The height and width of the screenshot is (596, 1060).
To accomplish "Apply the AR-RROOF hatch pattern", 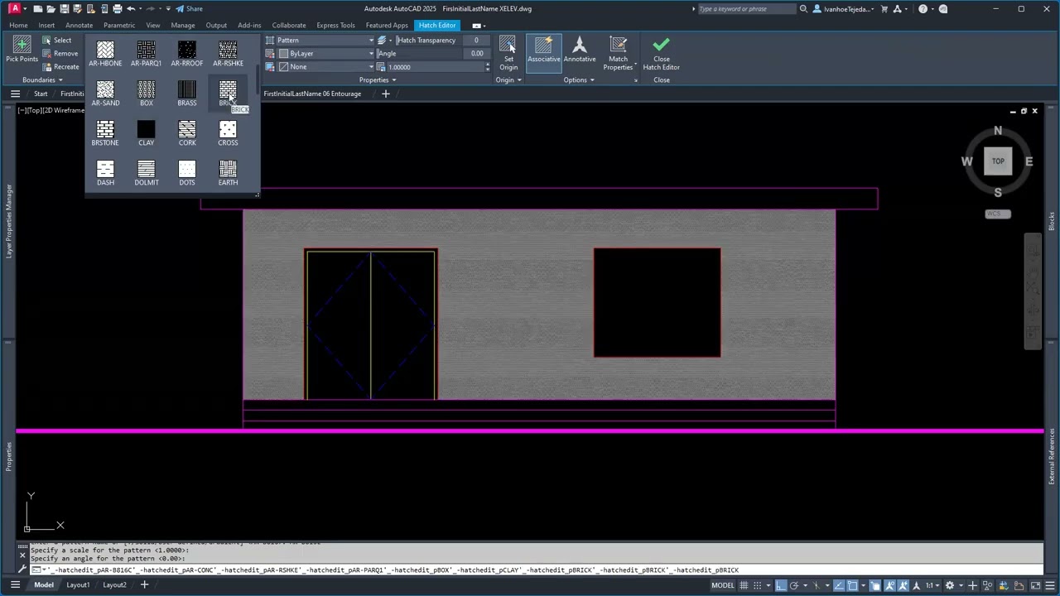I will coord(187,55).
